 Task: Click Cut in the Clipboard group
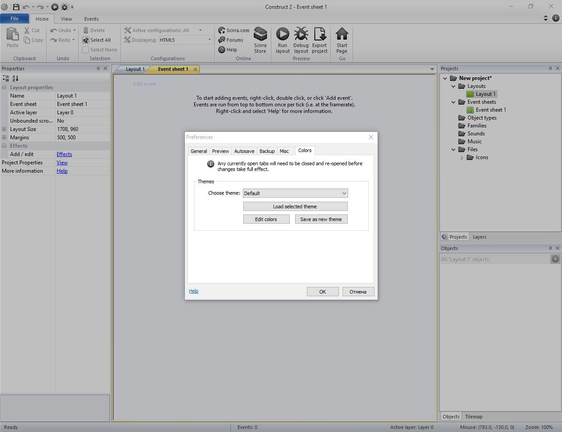32,30
